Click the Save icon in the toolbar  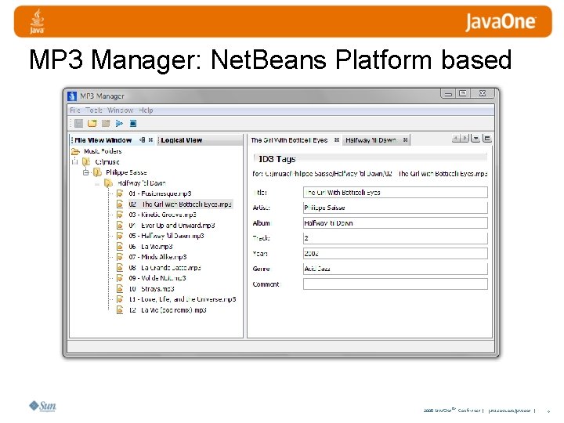click(x=78, y=124)
